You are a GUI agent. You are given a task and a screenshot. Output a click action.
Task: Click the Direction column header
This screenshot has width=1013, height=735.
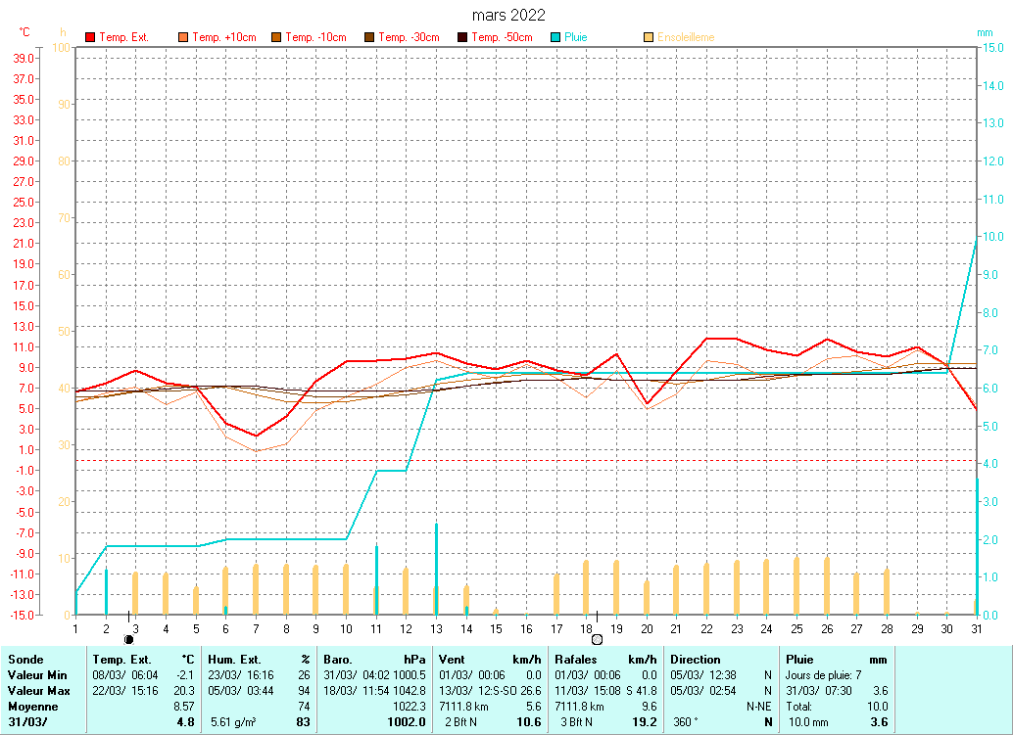pos(695,660)
